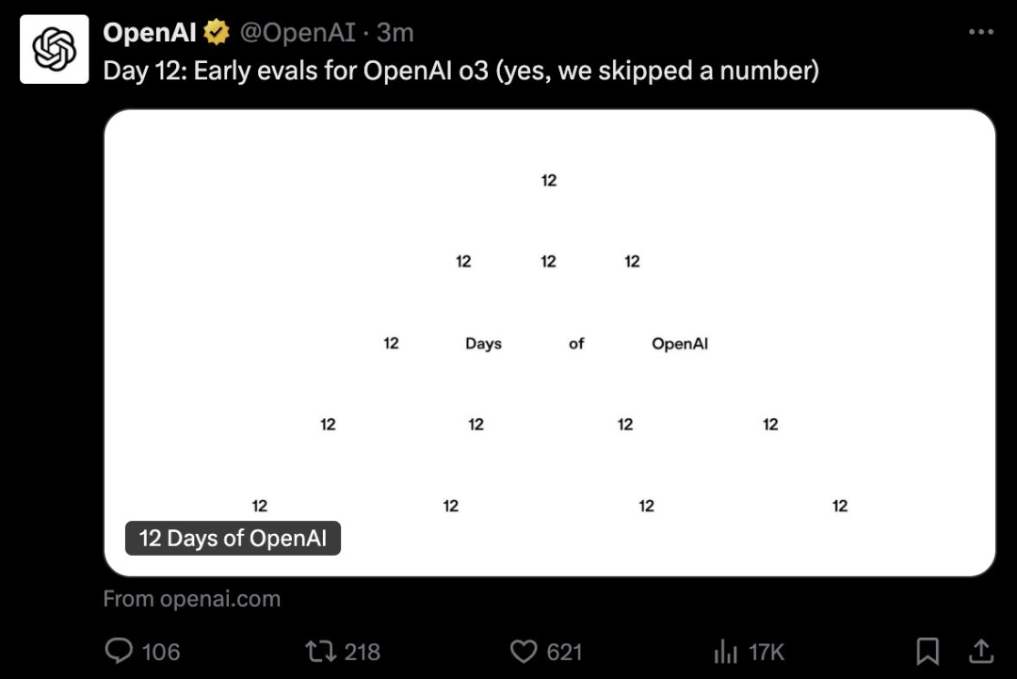This screenshot has height=679, width=1017.
Task: Click the gold verified badge
Action: pyautogui.click(x=218, y=33)
